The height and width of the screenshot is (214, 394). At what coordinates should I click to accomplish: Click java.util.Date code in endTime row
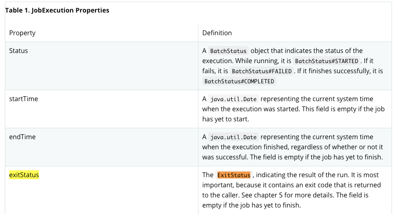click(x=233, y=137)
